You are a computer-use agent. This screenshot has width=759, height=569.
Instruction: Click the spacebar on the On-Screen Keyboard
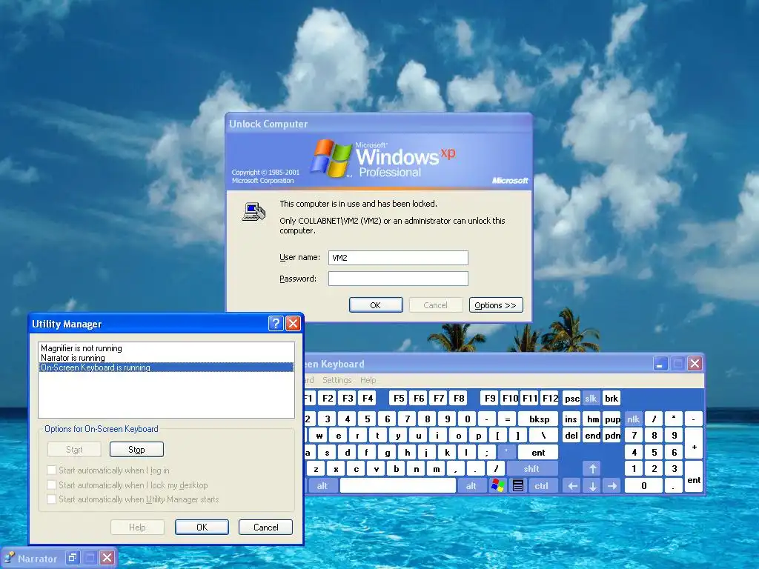(x=398, y=485)
